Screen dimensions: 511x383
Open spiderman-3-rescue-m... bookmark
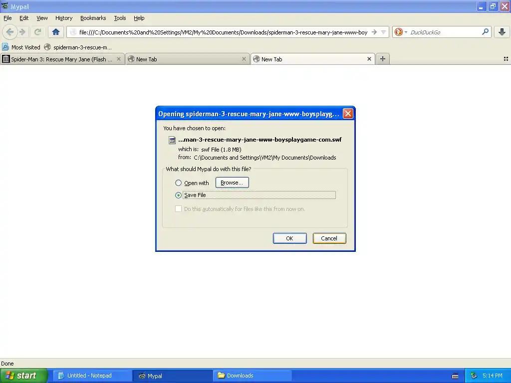click(x=78, y=47)
